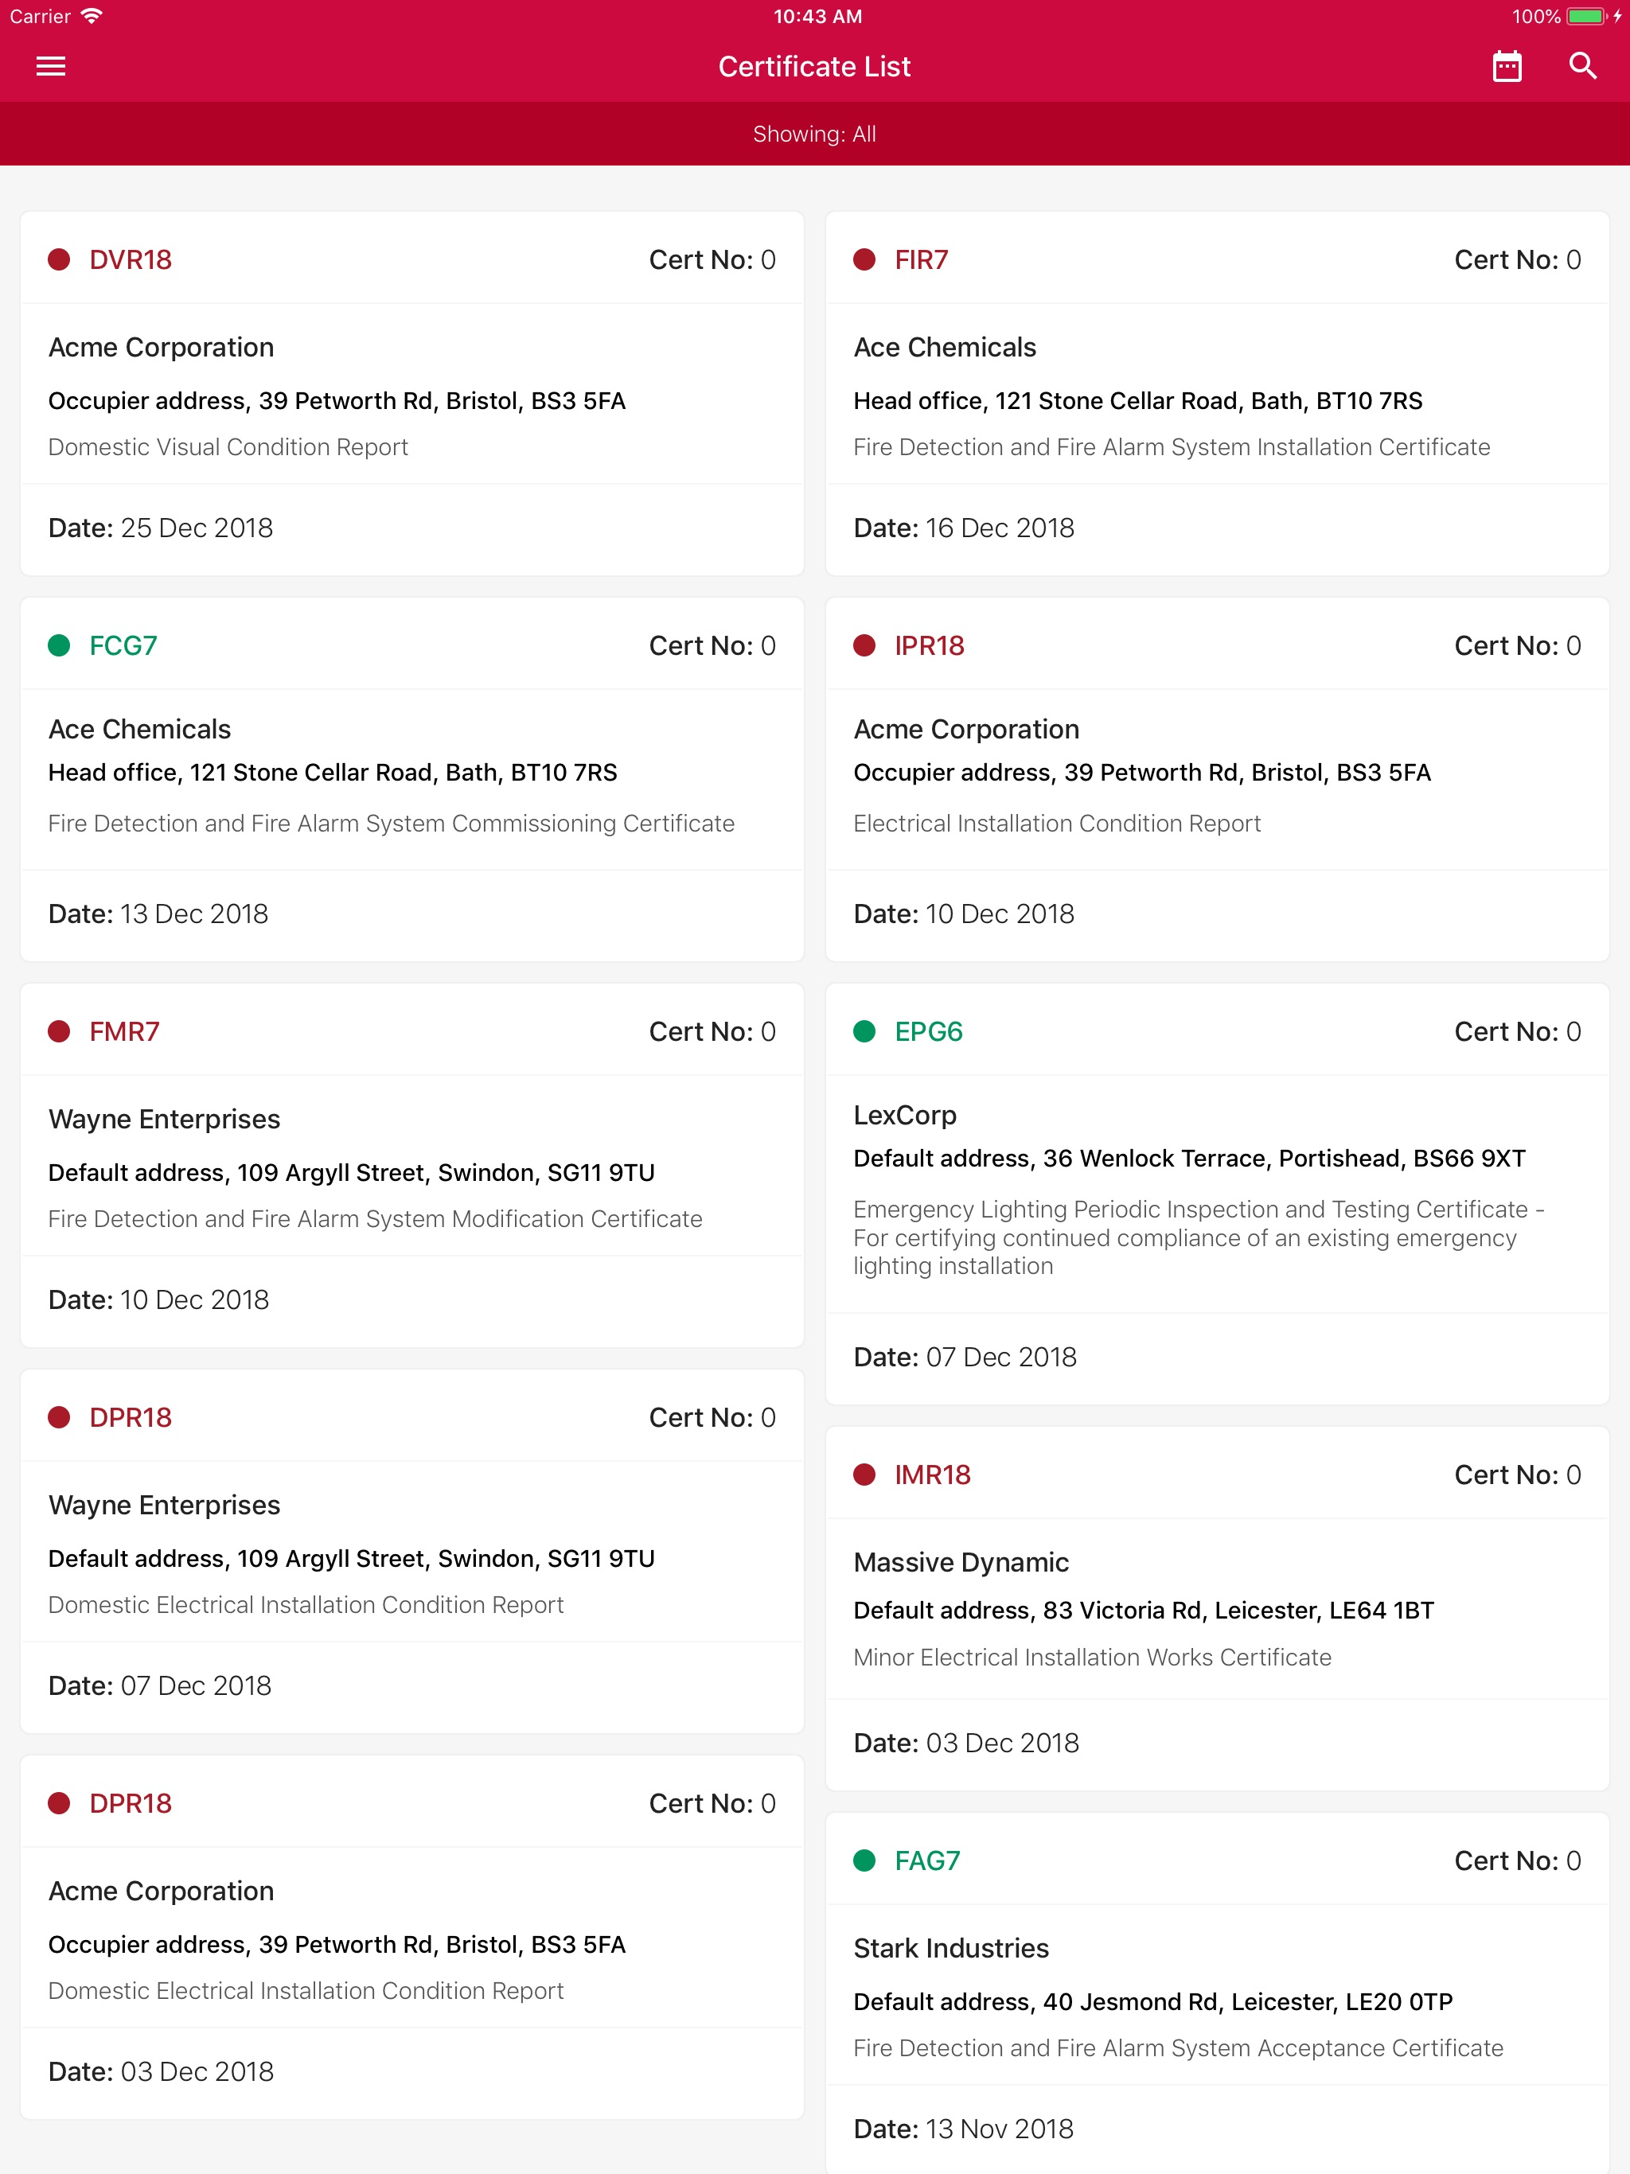Open the calendar date filter

click(1507, 67)
